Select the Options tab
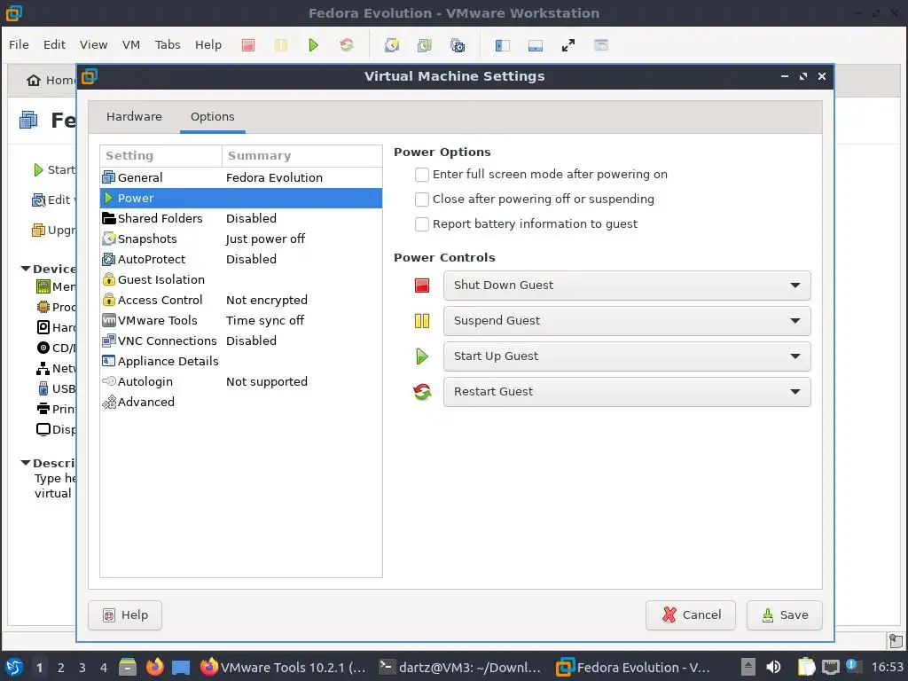This screenshot has height=681, width=908. [x=213, y=116]
